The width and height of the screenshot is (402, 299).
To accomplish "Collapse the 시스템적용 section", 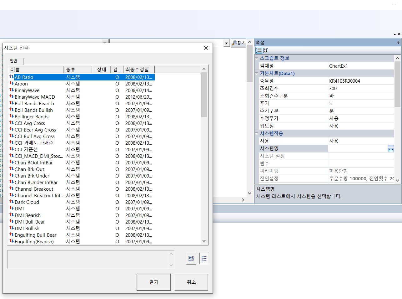I will 257,134.
